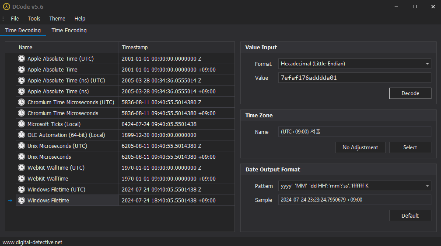This screenshot has width=441, height=246.
Task: Select the Apple Absolute Time +09:00 row name
Action: tap(52, 69)
